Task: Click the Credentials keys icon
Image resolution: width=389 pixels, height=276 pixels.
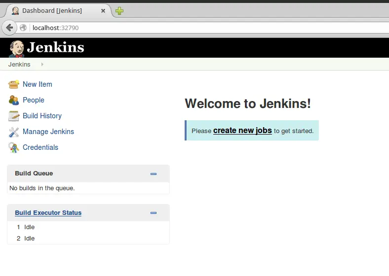Action: pos(14,148)
